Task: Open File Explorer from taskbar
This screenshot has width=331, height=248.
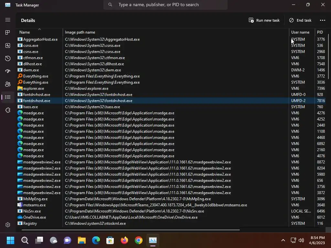Action: point(82,240)
